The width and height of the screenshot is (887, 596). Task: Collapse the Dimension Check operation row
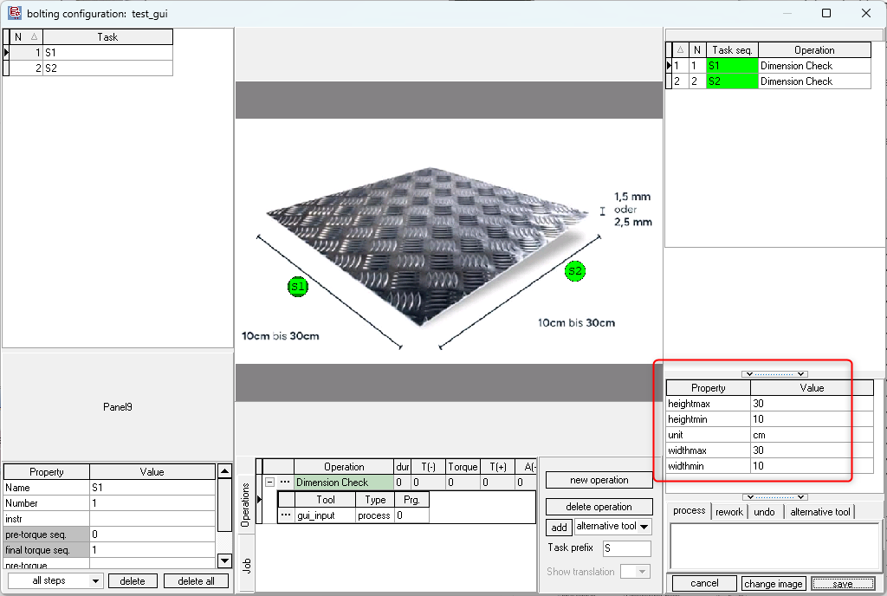[270, 483]
